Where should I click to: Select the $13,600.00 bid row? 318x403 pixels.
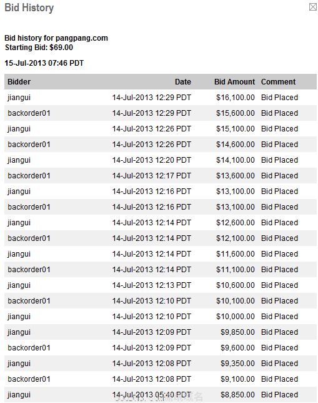click(161, 176)
